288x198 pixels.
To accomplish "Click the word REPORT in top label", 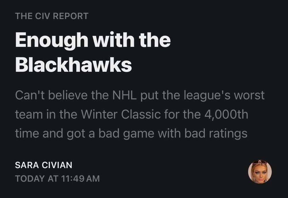I will click(71, 16).
